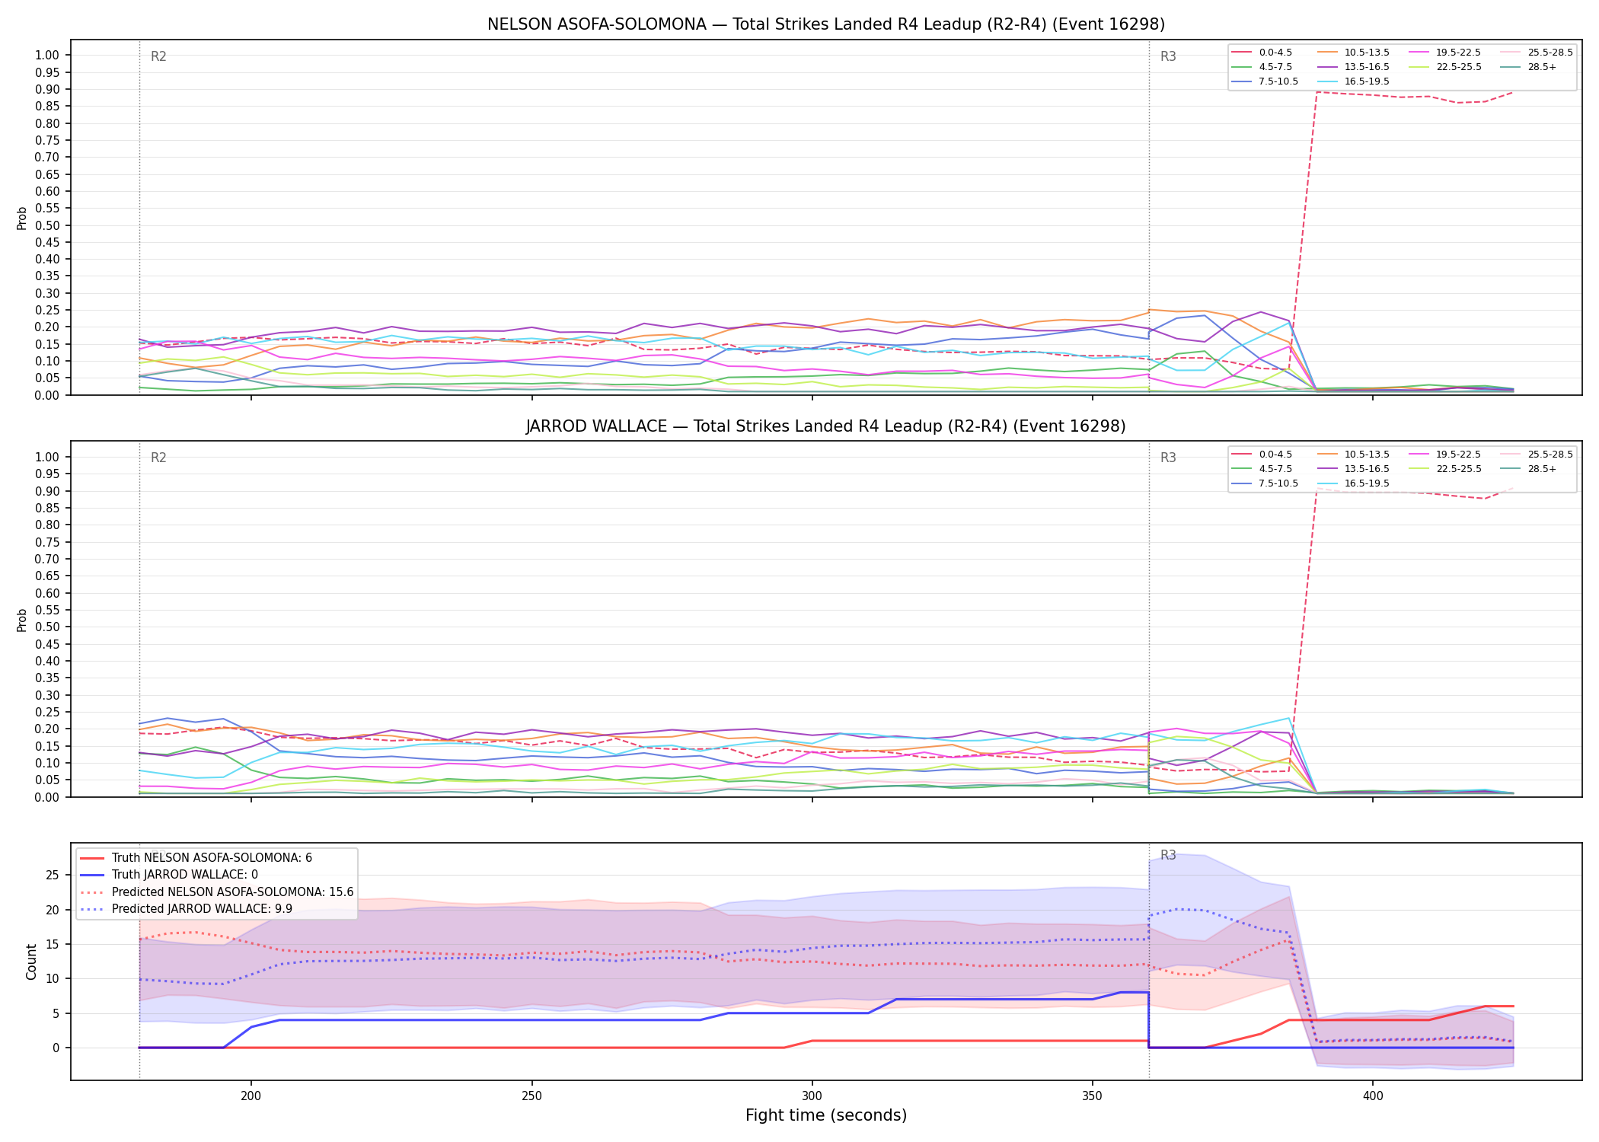Click the R3 round label in the Nelson chart
This screenshot has width=1599, height=1142.
pos(1168,56)
